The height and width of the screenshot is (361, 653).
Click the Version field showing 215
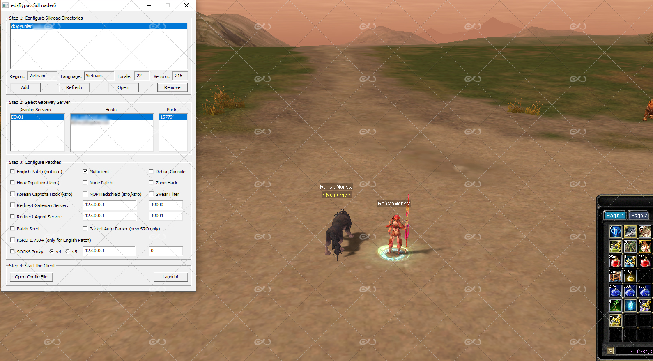click(180, 76)
